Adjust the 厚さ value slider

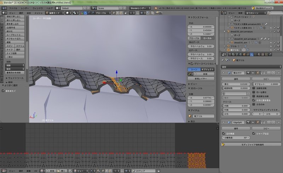click(x=236, y=84)
